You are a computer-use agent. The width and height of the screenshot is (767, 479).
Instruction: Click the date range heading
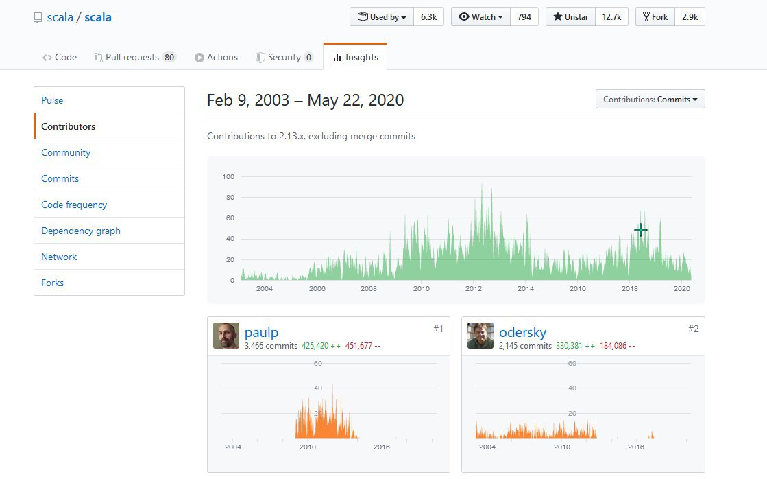click(305, 100)
